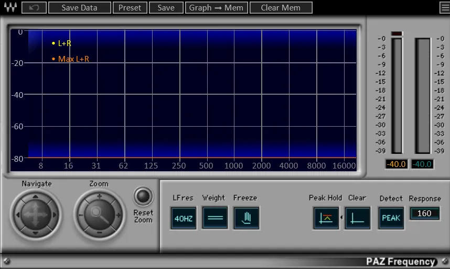Click the Reset Zoom round button

point(143,197)
